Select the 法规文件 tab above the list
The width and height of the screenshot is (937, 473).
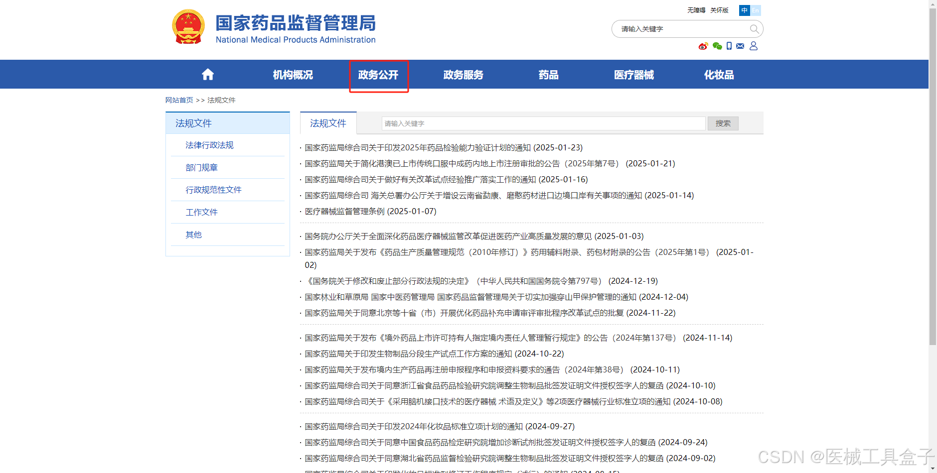[x=328, y=123]
